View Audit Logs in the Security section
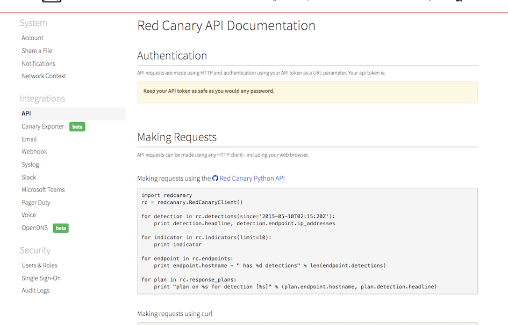 (35, 291)
